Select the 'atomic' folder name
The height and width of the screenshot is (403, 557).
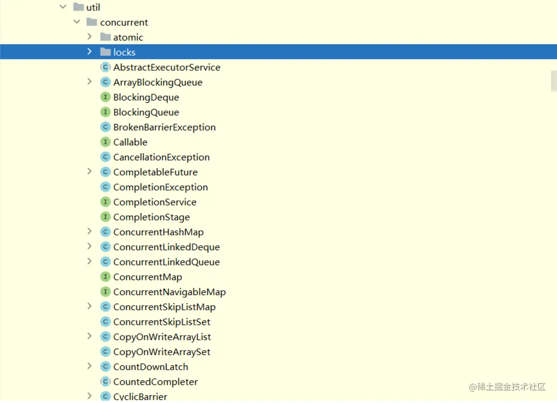(x=128, y=37)
